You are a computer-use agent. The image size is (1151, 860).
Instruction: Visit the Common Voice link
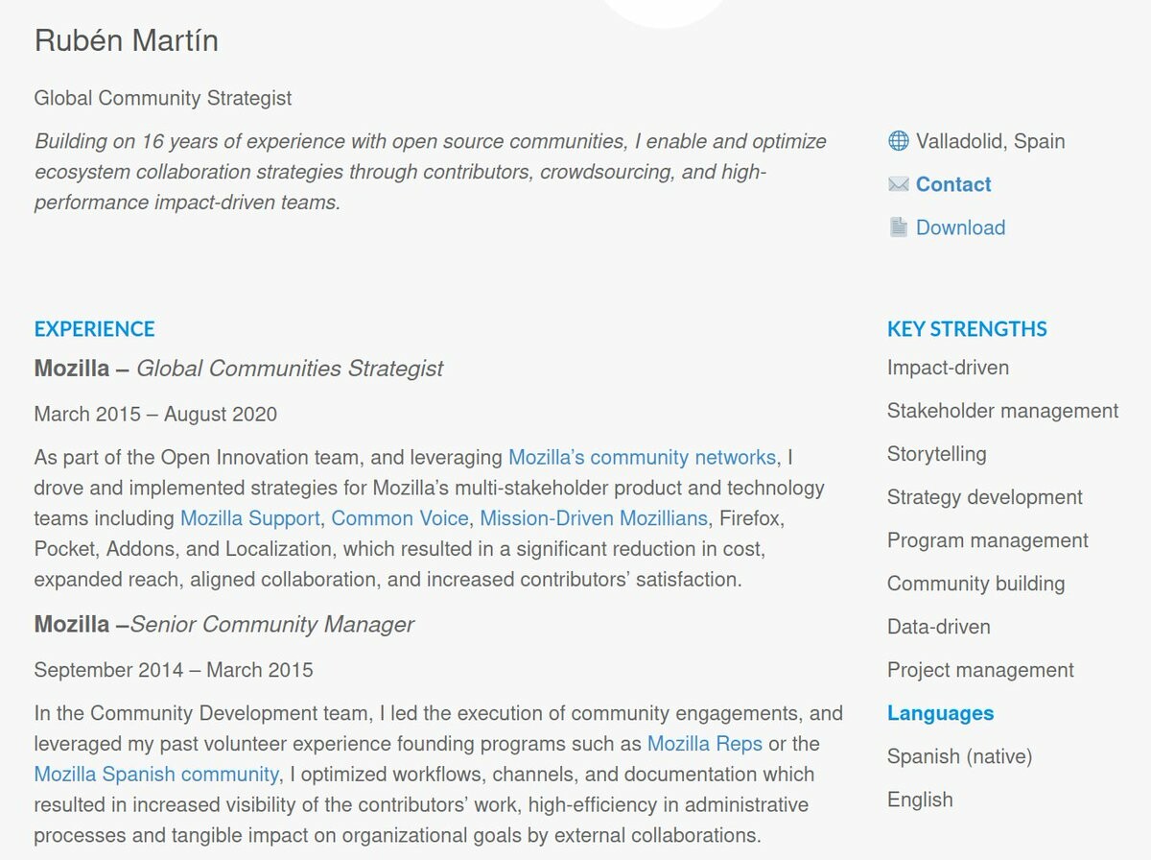tap(400, 518)
